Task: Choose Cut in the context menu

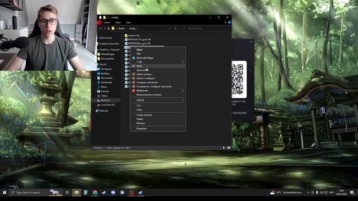Action: [158, 106]
